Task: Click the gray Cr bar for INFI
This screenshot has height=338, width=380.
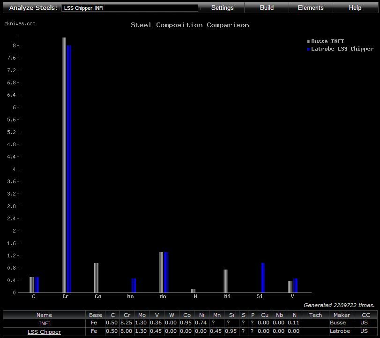Action: pos(64,165)
